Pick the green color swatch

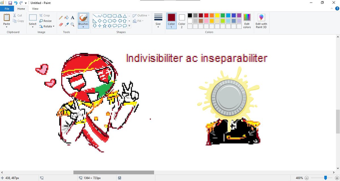click(223, 15)
